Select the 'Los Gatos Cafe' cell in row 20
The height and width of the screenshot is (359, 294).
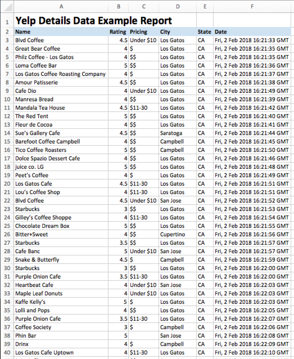[61, 183]
